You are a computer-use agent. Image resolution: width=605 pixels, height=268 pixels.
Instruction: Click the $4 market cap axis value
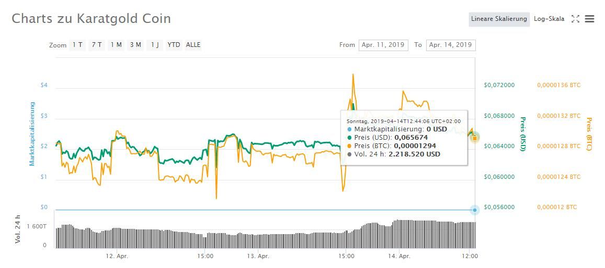(x=44, y=85)
